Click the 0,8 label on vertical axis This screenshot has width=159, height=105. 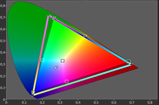point(3,6)
